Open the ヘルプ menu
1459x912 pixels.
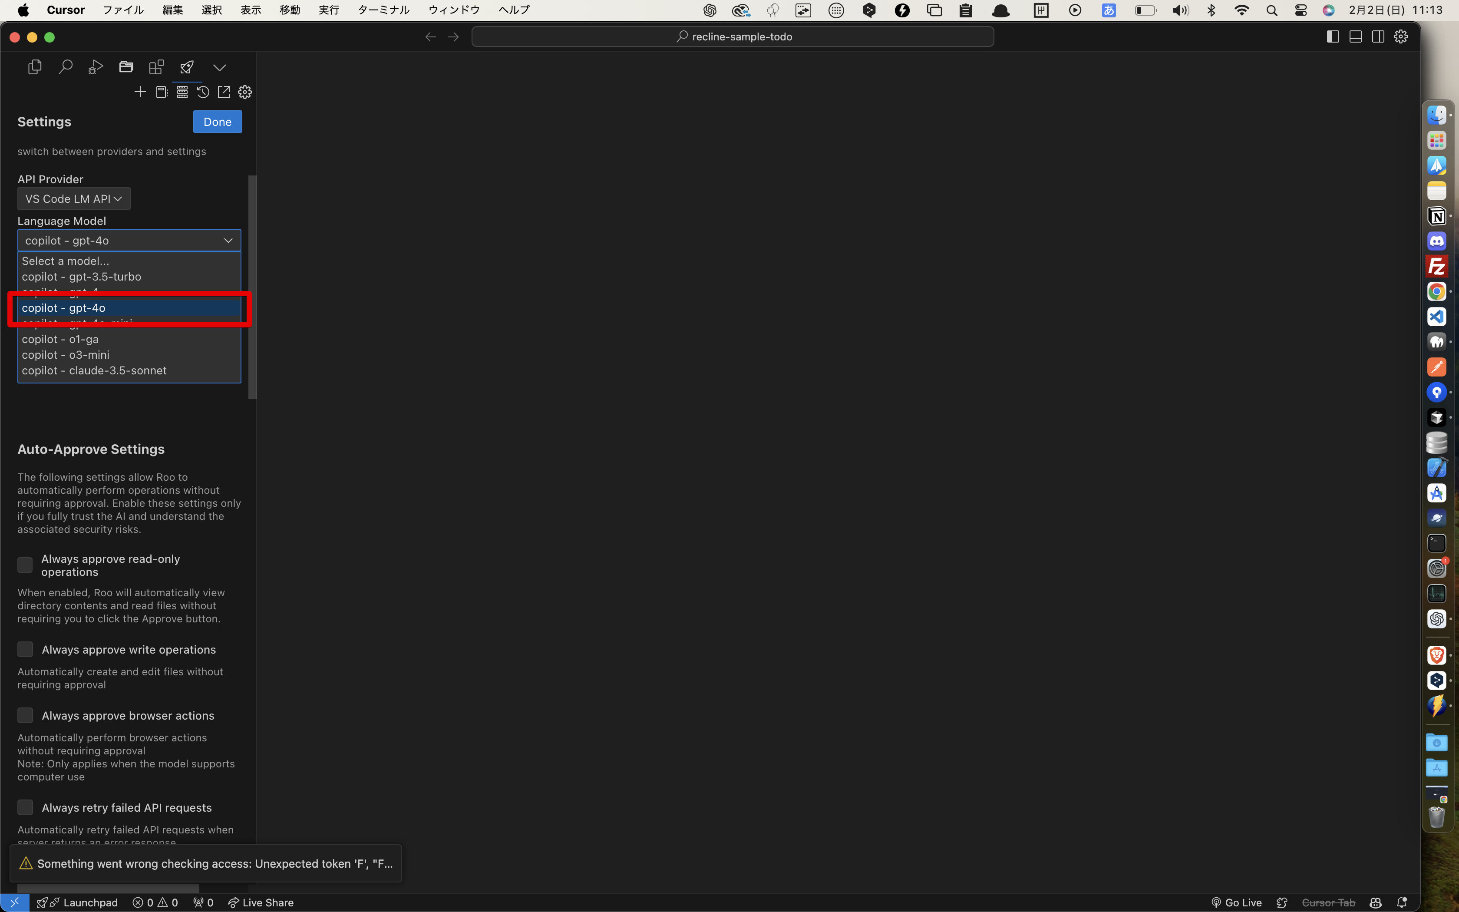click(514, 10)
